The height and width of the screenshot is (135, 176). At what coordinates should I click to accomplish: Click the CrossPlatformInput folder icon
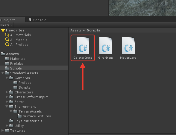pyautogui.click(x=11, y=97)
